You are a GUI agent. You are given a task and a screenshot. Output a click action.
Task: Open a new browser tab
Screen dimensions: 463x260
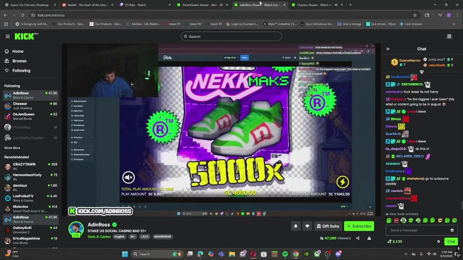pyautogui.click(x=350, y=5)
